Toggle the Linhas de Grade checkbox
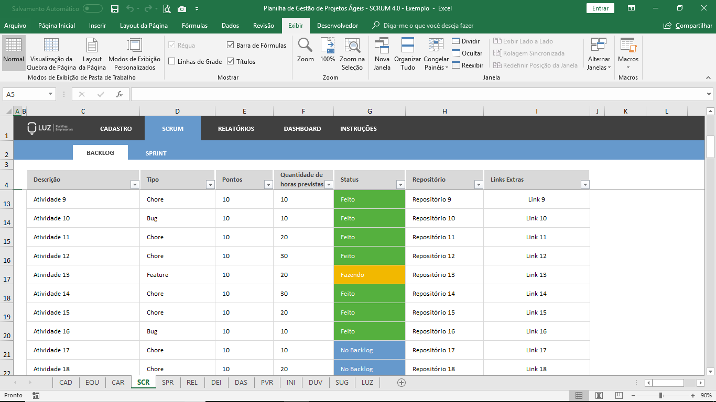This screenshot has width=716, height=402. pos(172,62)
